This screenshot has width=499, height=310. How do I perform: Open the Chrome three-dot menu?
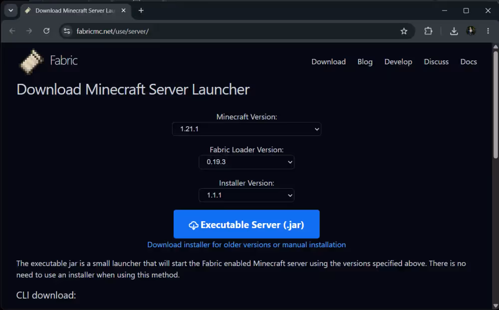[x=488, y=31]
